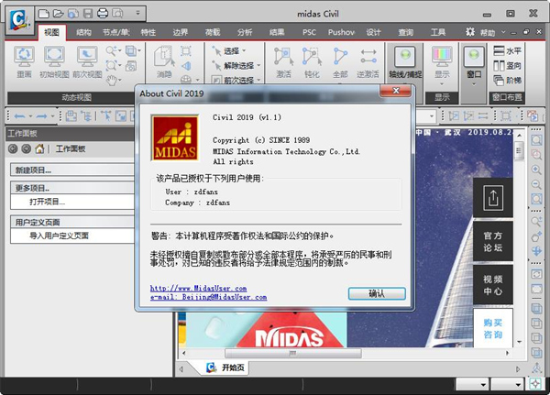Save project with the floppy disk icon

[88, 14]
